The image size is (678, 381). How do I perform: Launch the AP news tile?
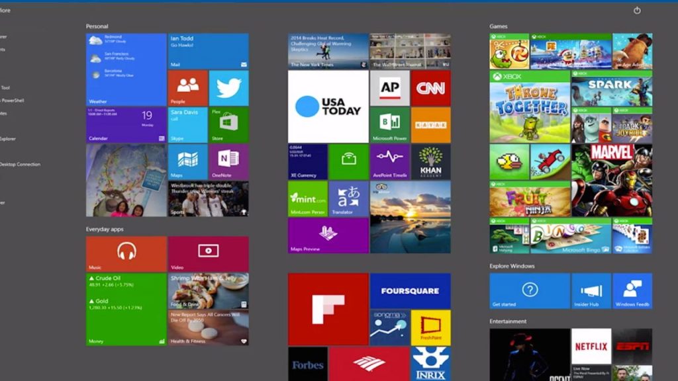coord(389,88)
